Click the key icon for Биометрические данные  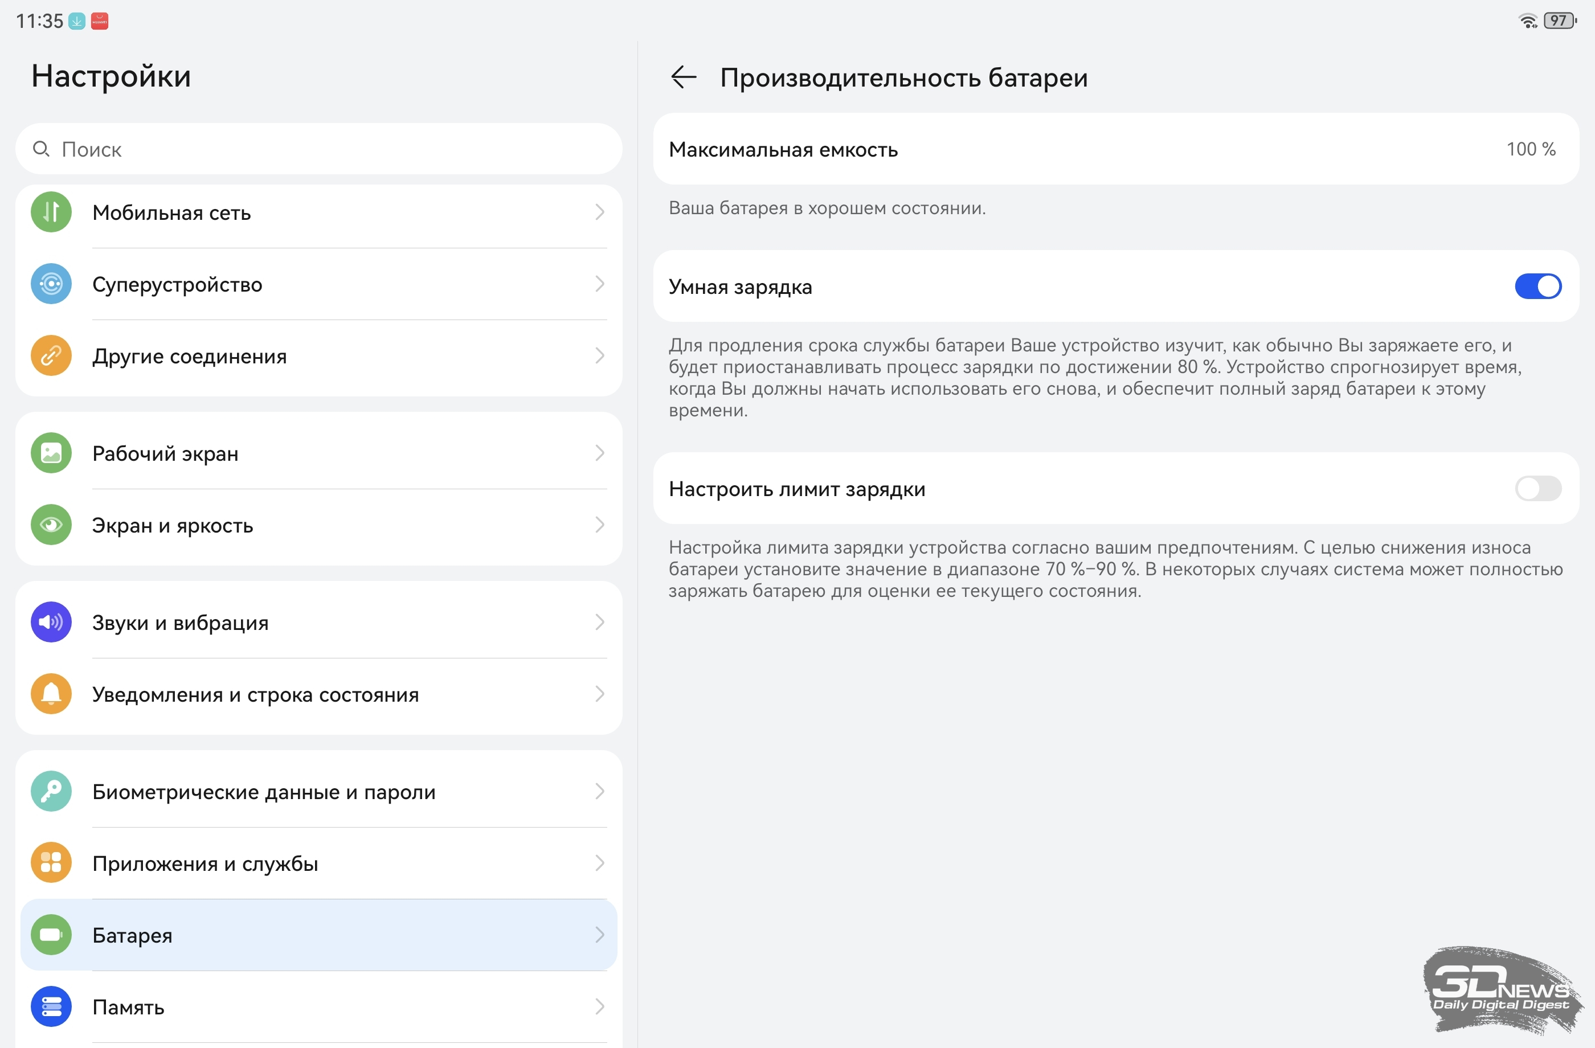51,792
